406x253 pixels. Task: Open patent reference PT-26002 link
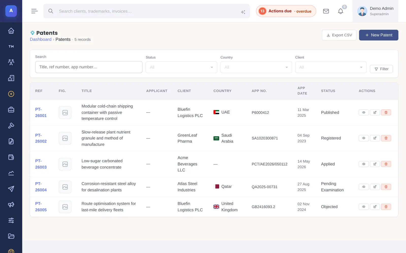pos(41,138)
